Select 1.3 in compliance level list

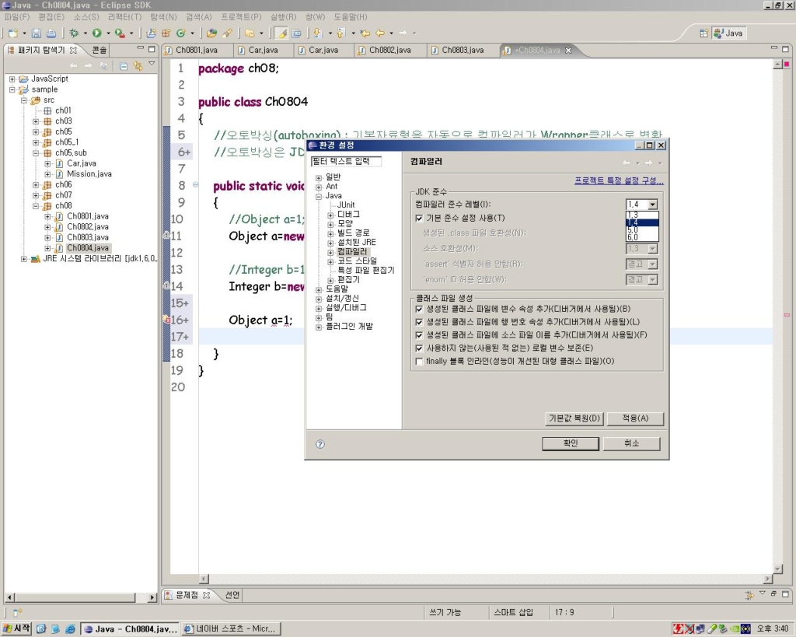click(642, 215)
